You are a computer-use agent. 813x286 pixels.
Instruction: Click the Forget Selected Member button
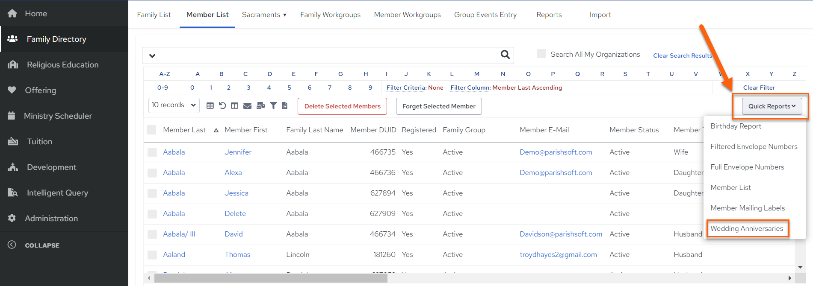click(439, 106)
